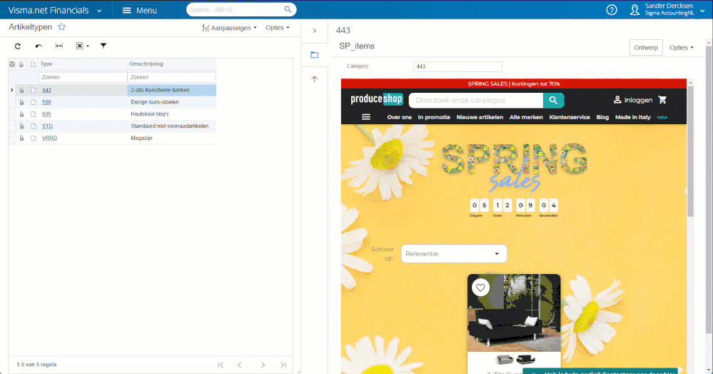Click the attachment paperclip icon in row 443
This screenshot has width=713, height=374.
[21, 90]
